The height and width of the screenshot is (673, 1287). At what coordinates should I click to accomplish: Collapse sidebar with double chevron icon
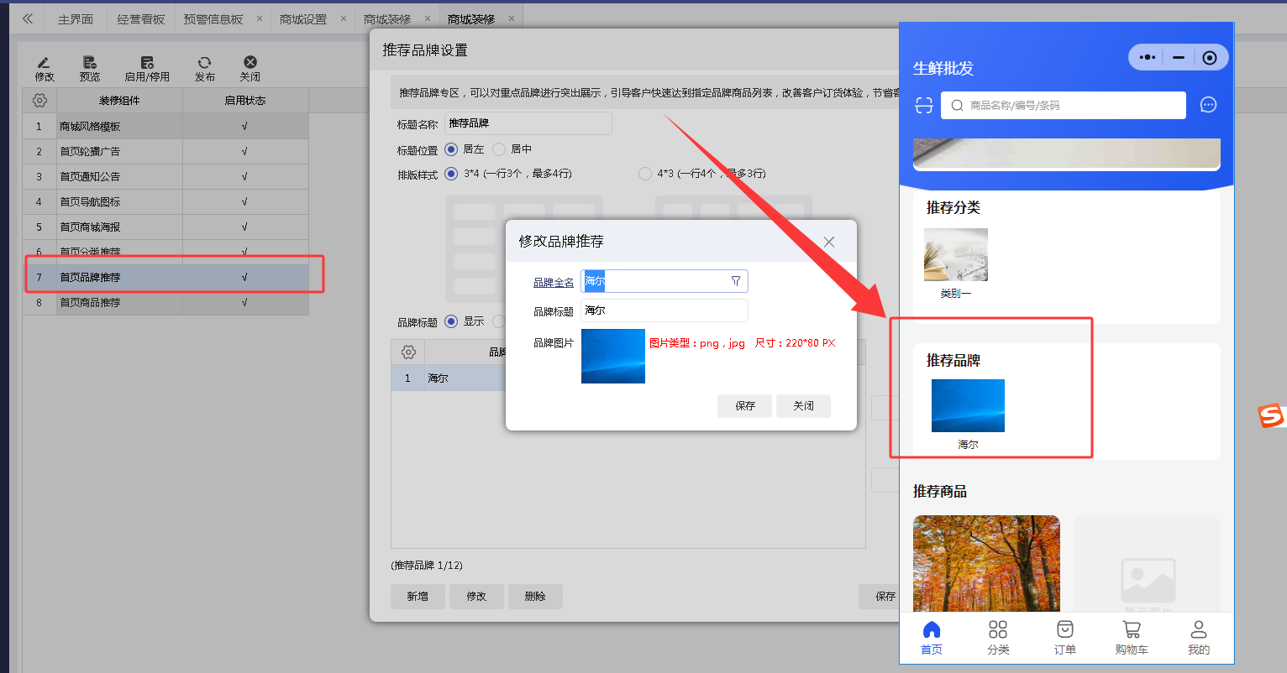coord(28,18)
